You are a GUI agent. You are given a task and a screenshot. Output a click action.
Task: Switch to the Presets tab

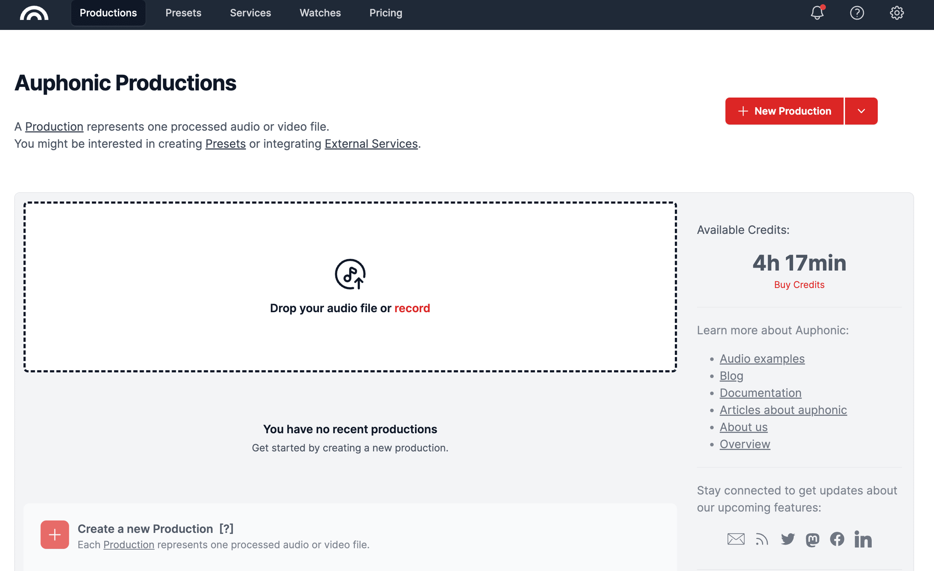tap(183, 13)
